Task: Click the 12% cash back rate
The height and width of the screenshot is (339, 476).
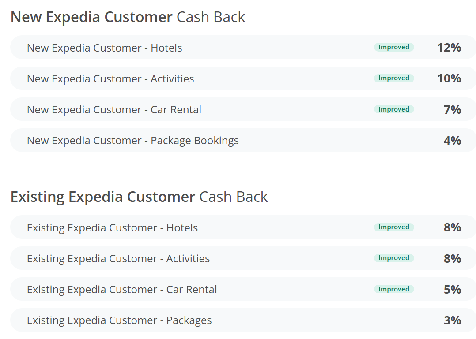Action: click(x=449, y=48)
